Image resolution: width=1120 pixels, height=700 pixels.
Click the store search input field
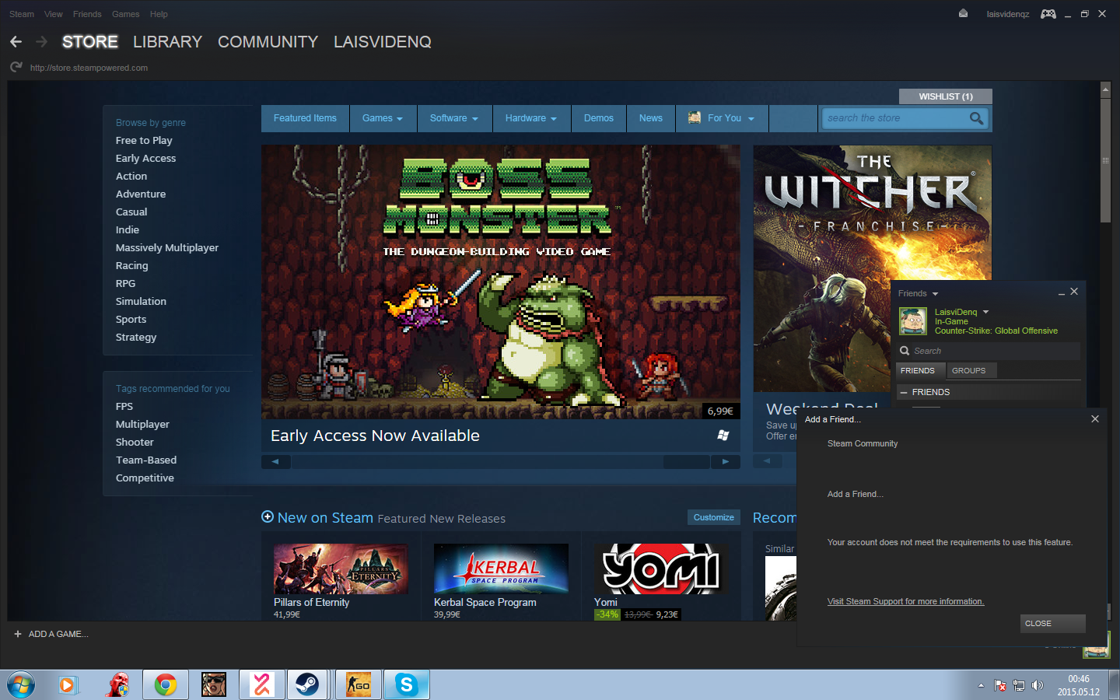[894, 118]
